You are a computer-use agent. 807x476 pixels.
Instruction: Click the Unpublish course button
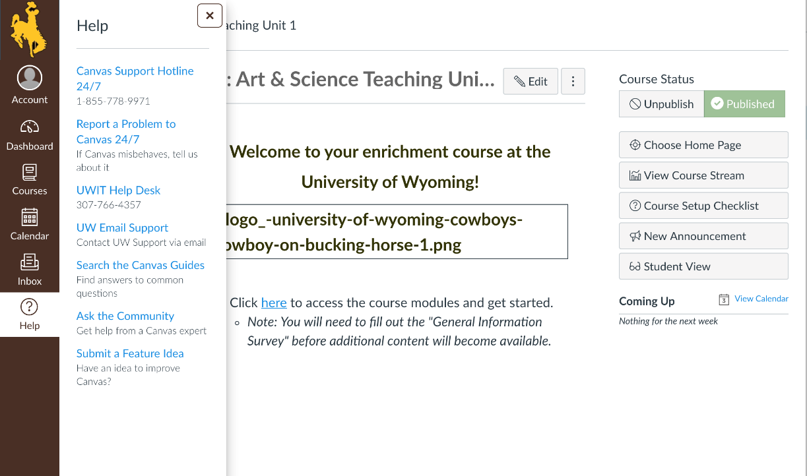coord(662,104)
